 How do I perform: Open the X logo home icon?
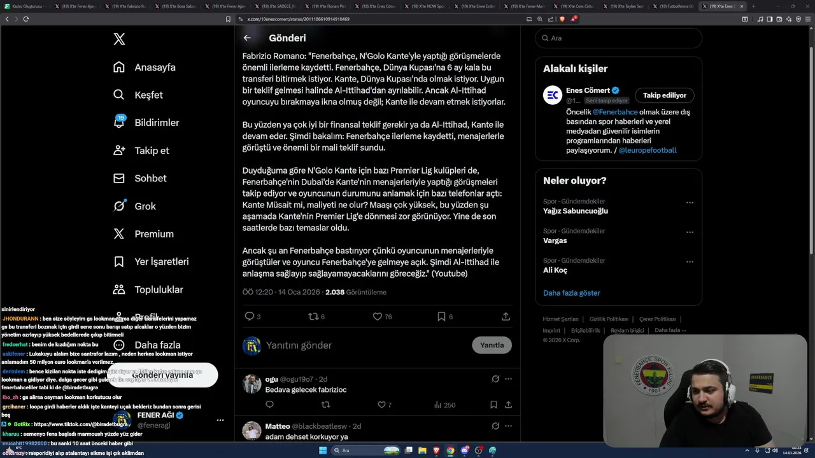(x=119, y=39)
